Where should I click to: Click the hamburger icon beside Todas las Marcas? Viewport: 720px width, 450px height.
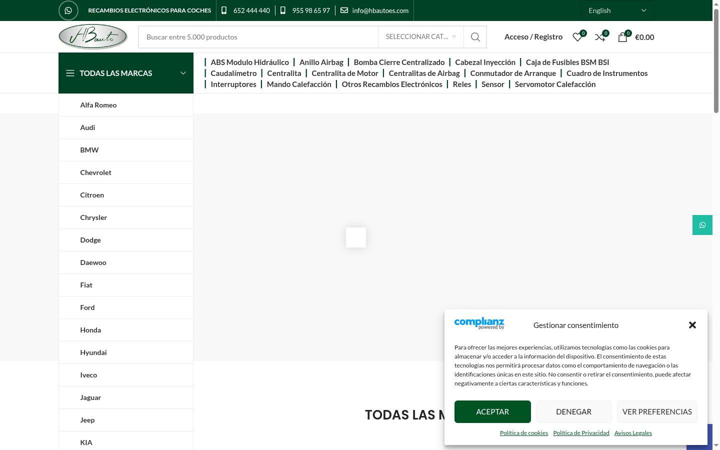70,73
